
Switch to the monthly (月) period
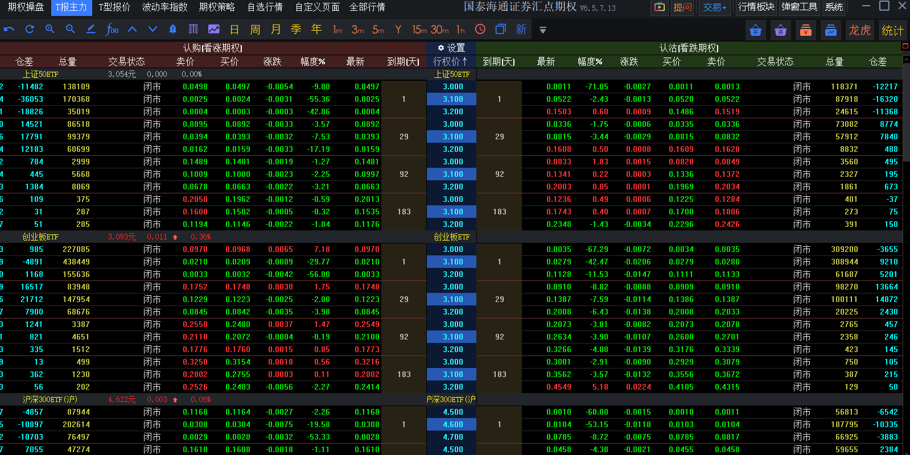(x=275, y=29)
